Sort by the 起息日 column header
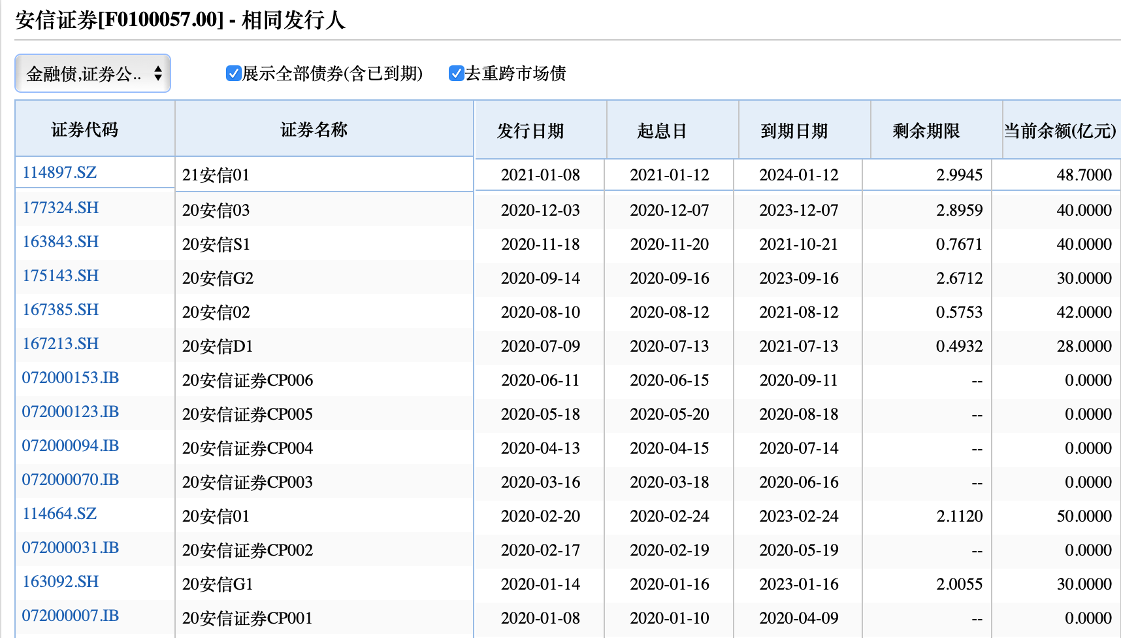 673,130
